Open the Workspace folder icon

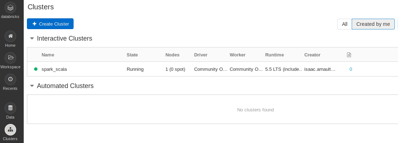coord(10,58)
